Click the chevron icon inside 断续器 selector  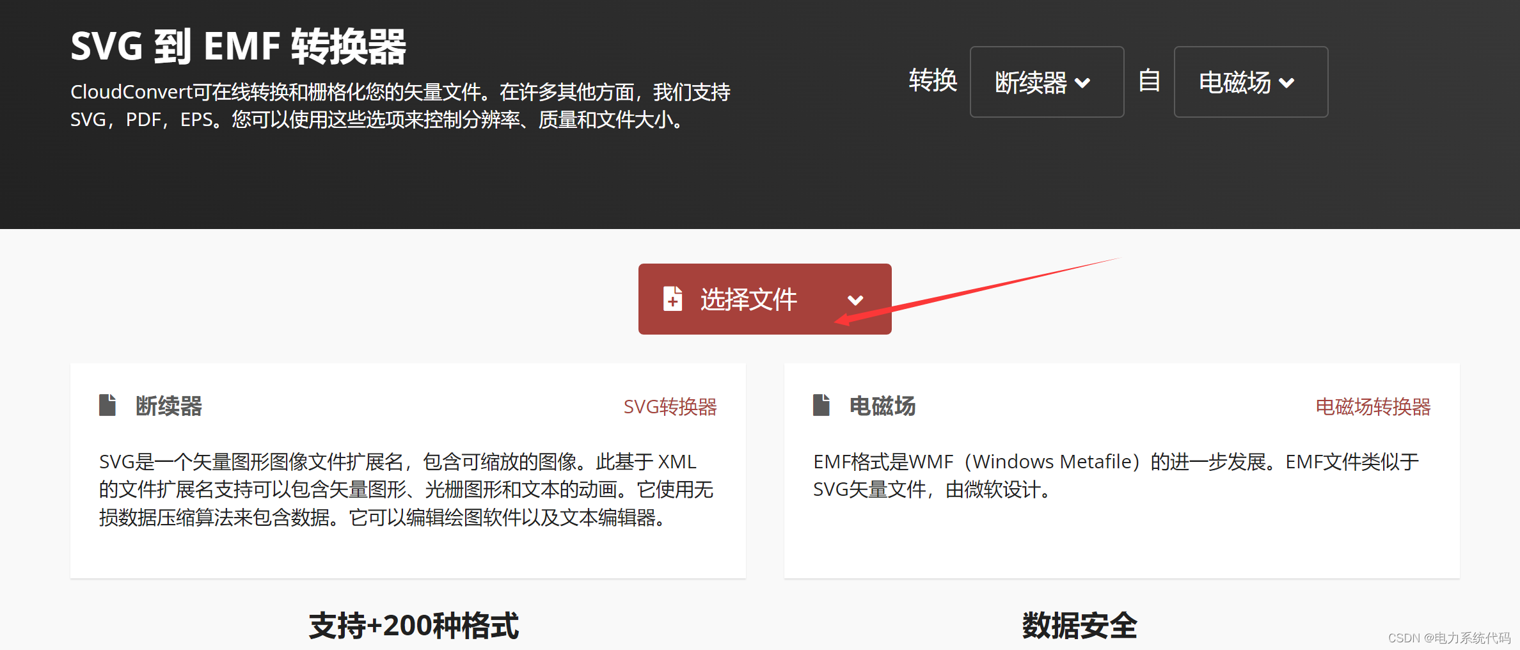pos(1083,83)
